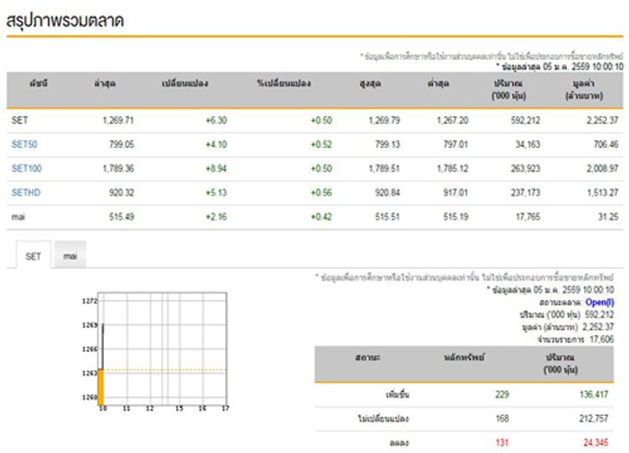Image resolution: width=629 pixels, height=453 pixels.
Task: Select mai last value 515.49
Action: click(122, 217)
